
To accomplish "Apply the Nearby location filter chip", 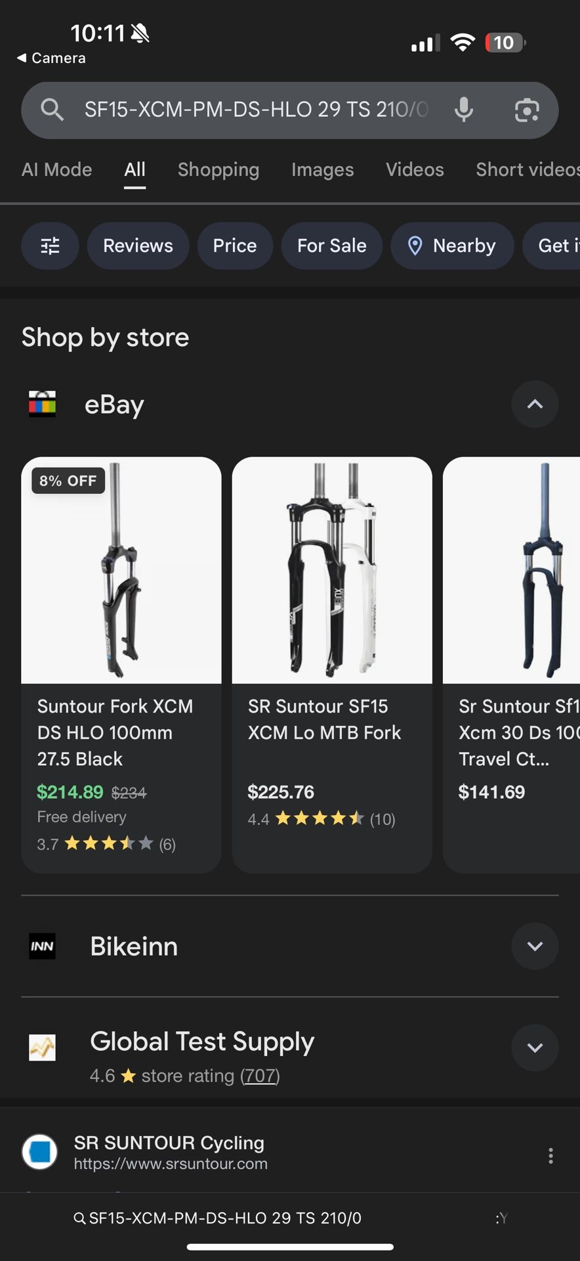I will 452,246.
